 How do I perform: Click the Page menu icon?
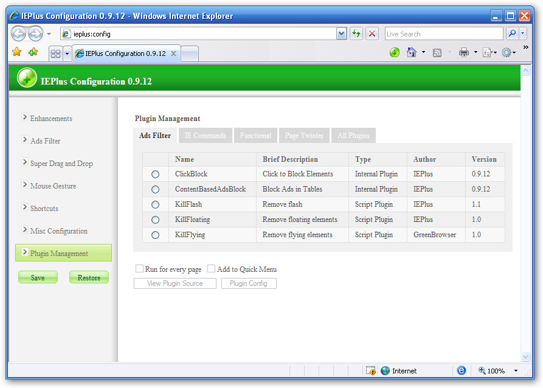click(488, 53)
